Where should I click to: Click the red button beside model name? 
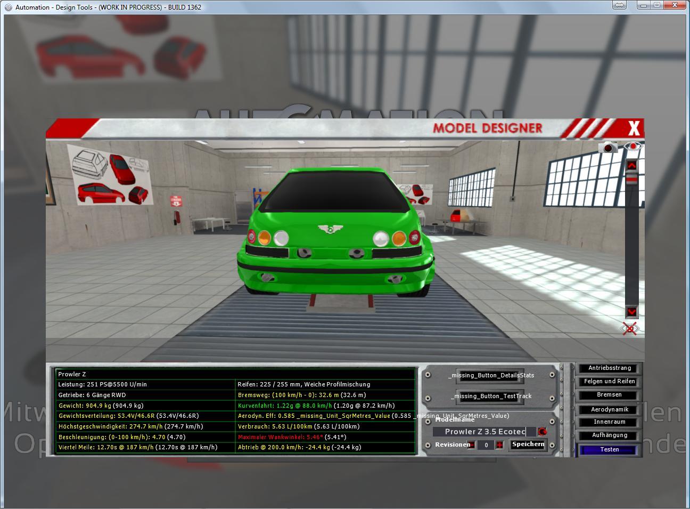point(542,432)
